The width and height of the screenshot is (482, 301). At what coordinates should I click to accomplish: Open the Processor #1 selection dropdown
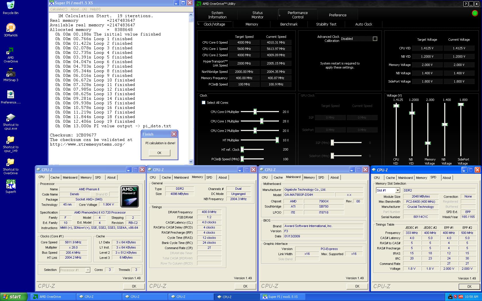[88, 270]
